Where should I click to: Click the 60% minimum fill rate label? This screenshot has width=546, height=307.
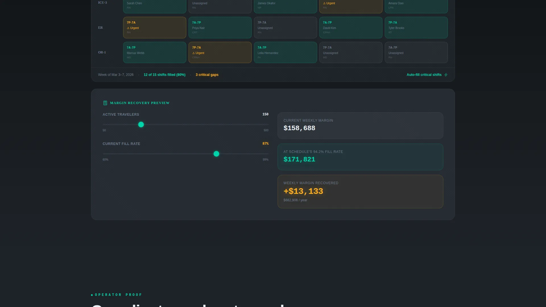106,160
